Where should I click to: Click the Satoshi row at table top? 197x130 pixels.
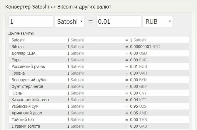tap(99, 40)
